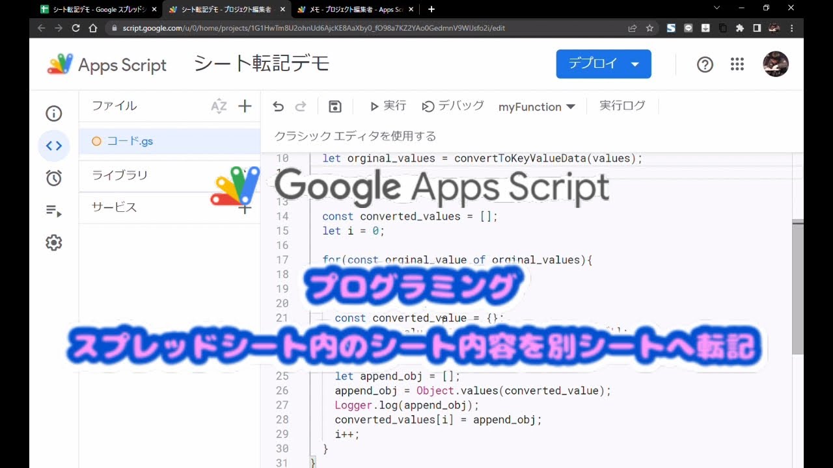833x468 pixels.
Task: Open the Executions list icon
Action: pyautogui.click(x=54, y=211)
